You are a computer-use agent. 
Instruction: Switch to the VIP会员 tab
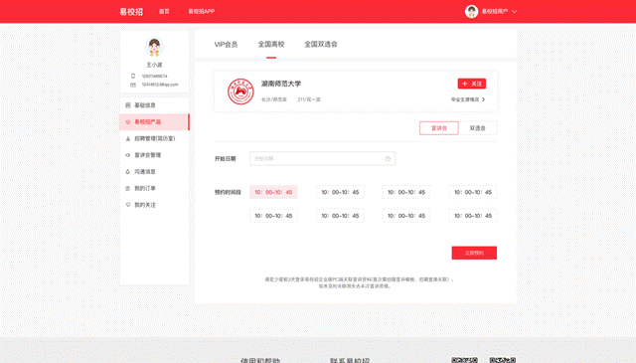tap(226, 45)
